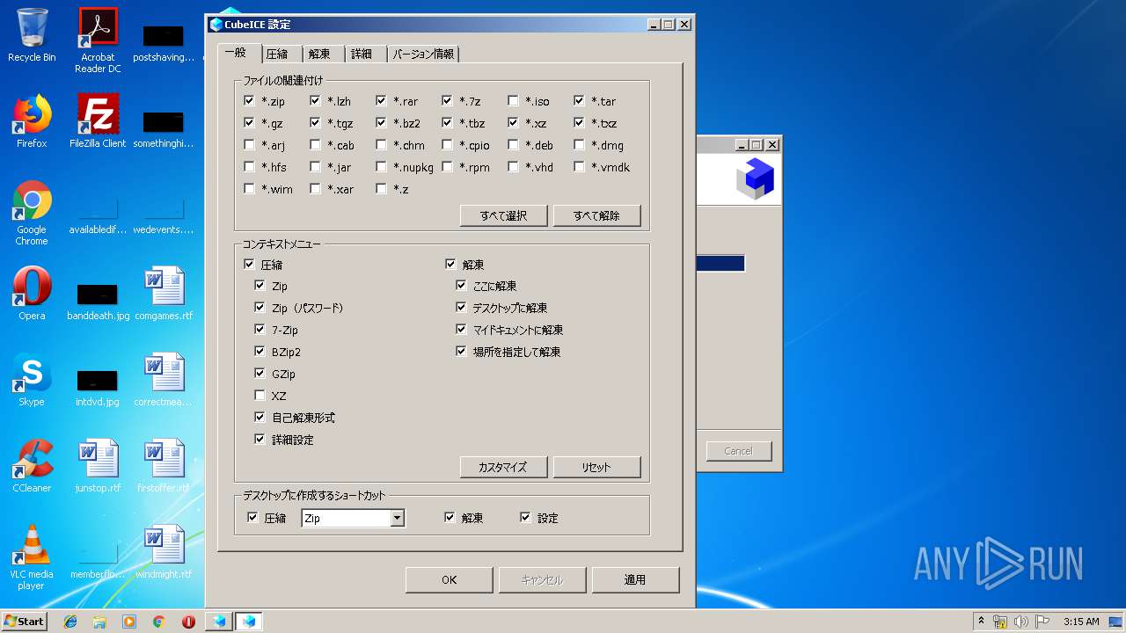Toggle the *.tgz file association

(315, 123)
